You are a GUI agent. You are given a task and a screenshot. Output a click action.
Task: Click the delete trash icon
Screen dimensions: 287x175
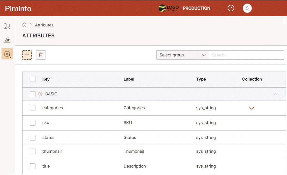41,55
